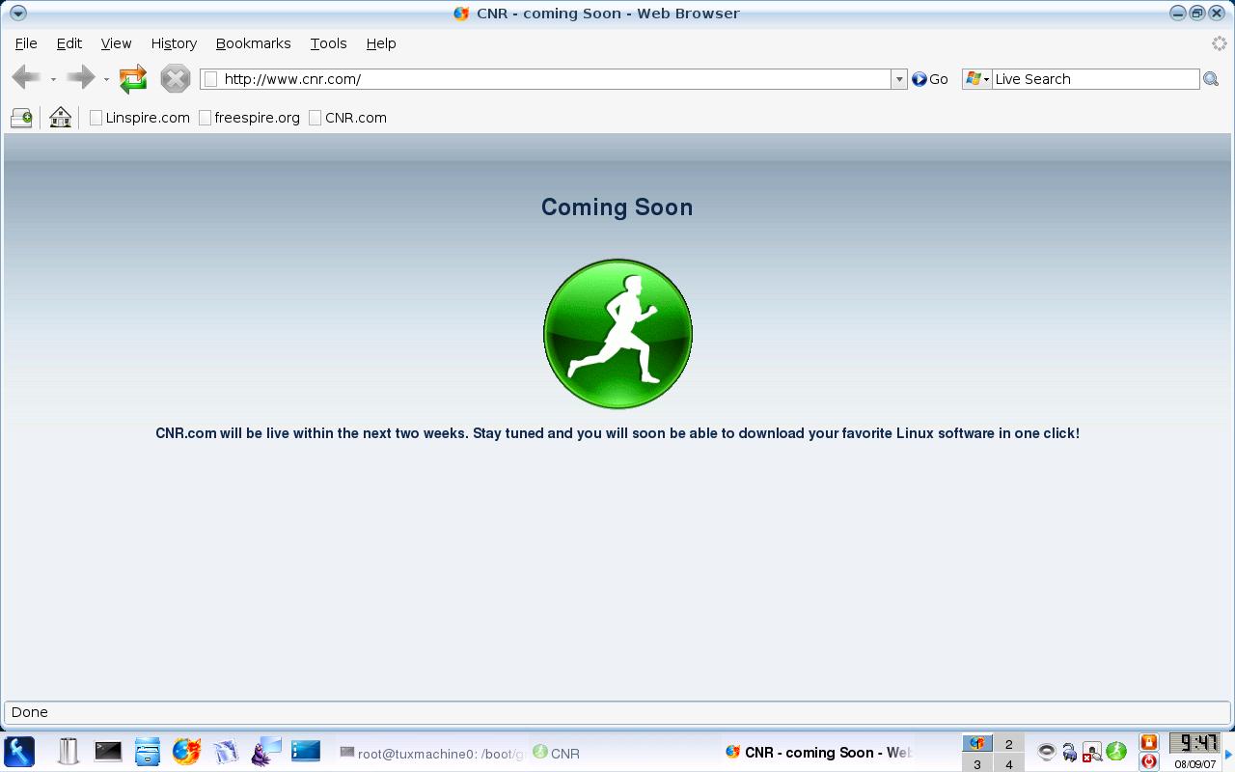The width and height of the screenshot is (1235, 772).
Task: Open the Linspire.com bookmark
Action: 140,118
